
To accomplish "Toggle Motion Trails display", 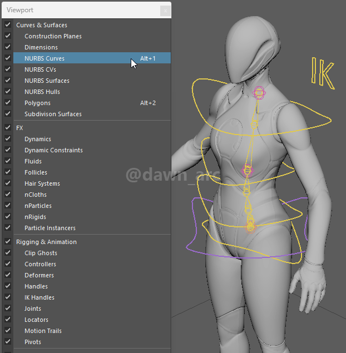I will point(8,330).
